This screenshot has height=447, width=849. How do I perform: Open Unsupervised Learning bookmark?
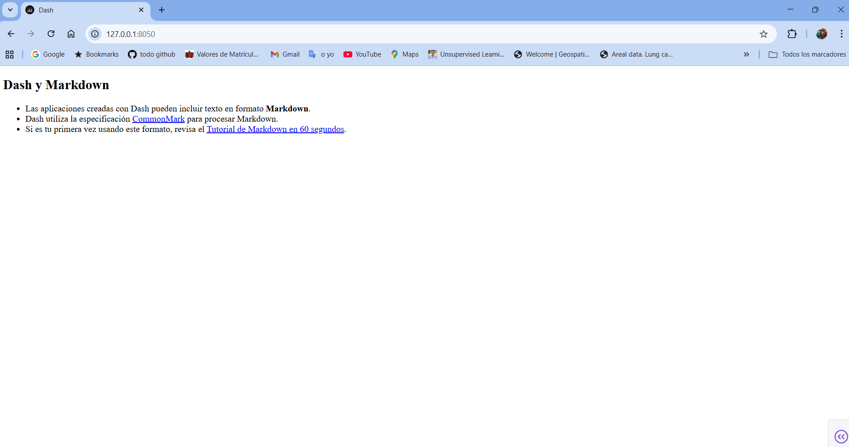click(x=466, y=54)
